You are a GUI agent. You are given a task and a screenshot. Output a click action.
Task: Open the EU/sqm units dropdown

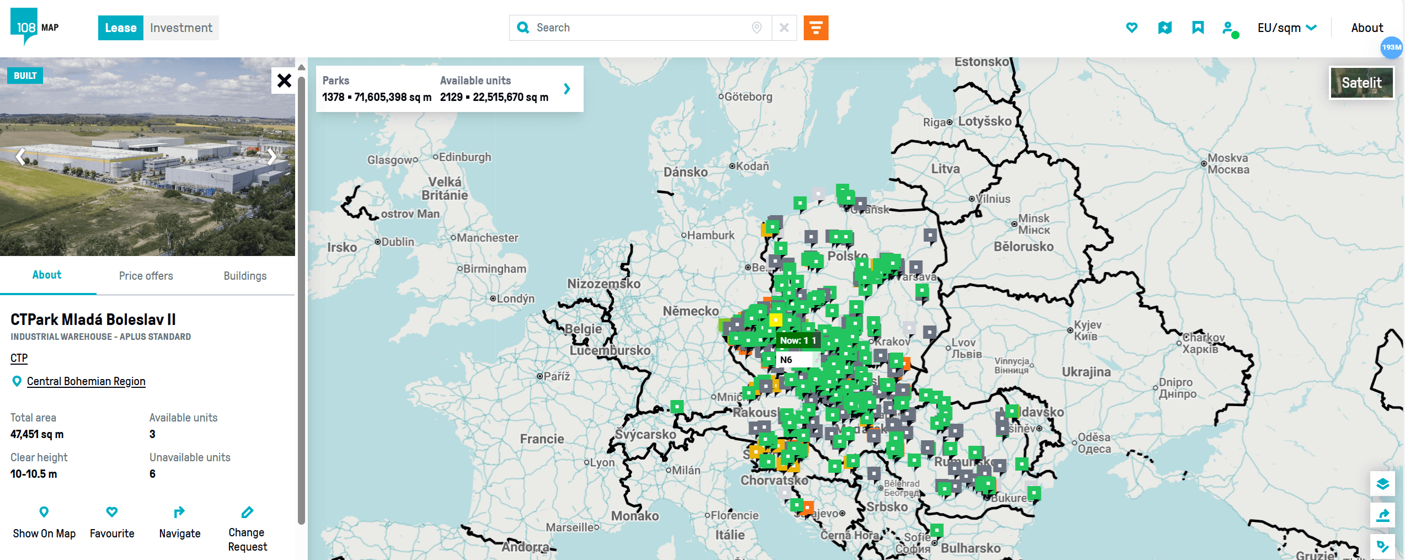[1286, 28]
